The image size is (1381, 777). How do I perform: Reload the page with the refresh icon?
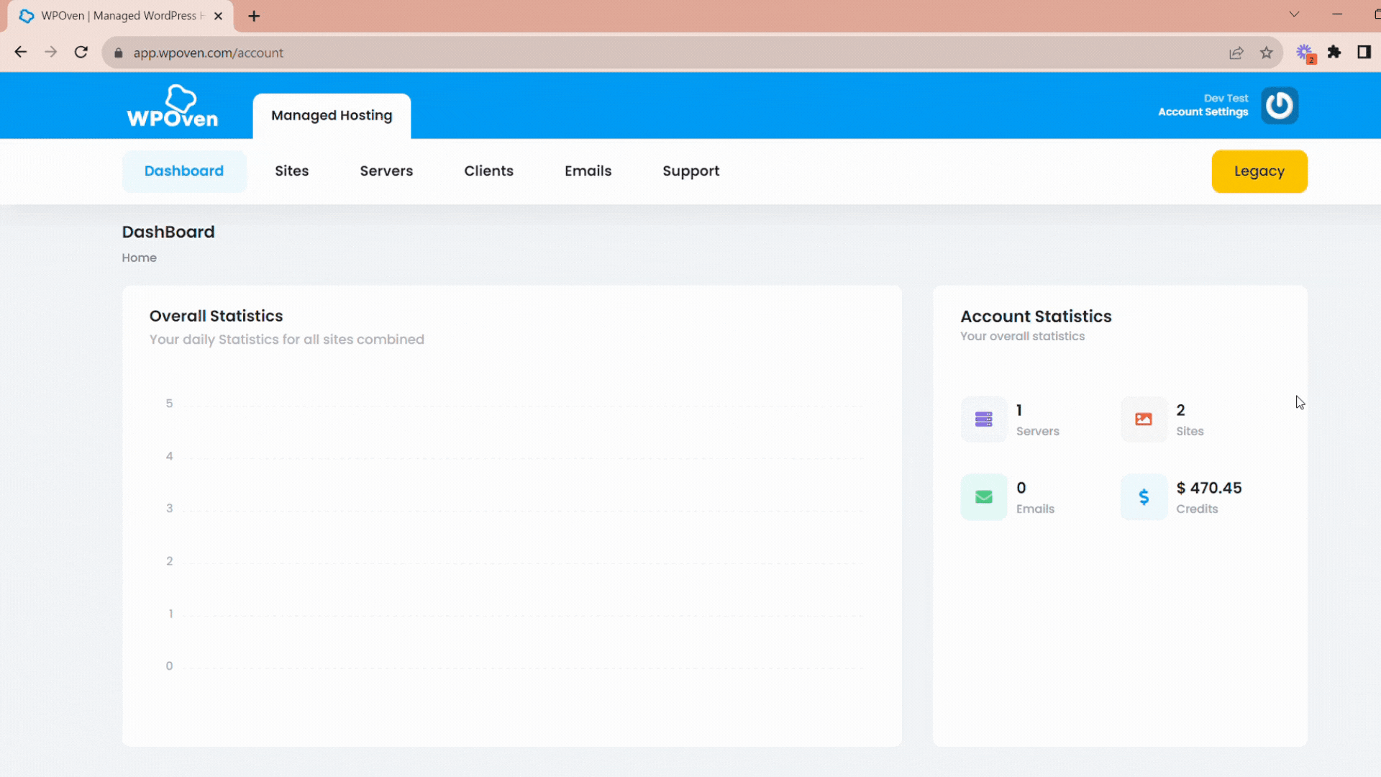click(81, 53)
